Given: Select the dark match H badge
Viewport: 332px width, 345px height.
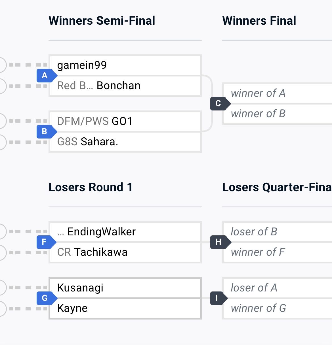Looking at the screenshot, I should (220, 242).
